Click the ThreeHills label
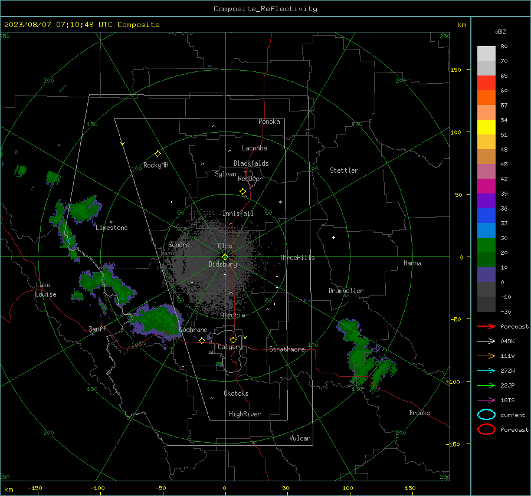This screenshot has width=531, height=496. point(297,258)
